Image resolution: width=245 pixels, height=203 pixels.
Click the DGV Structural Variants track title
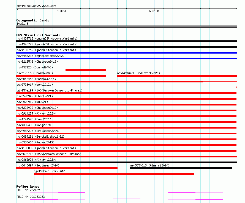pos(39,35)
